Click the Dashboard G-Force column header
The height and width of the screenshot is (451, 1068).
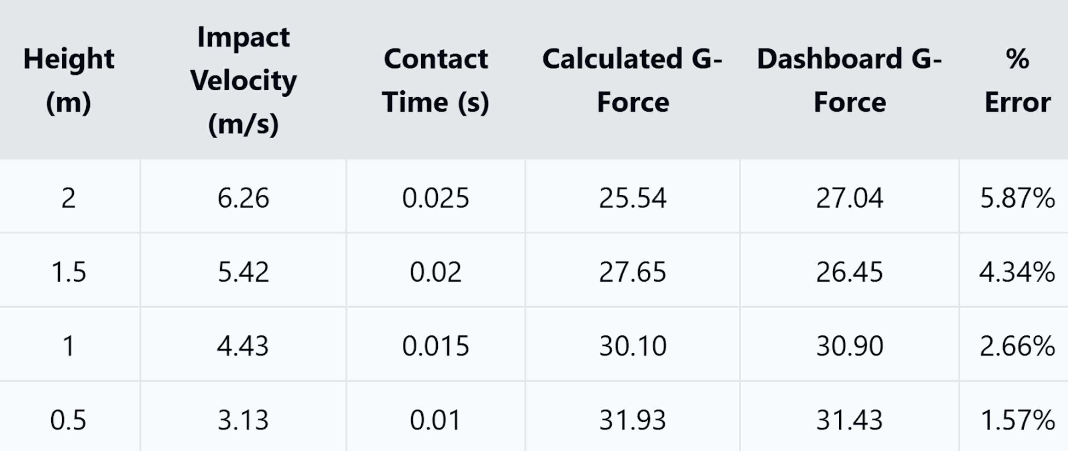point(850,80)
